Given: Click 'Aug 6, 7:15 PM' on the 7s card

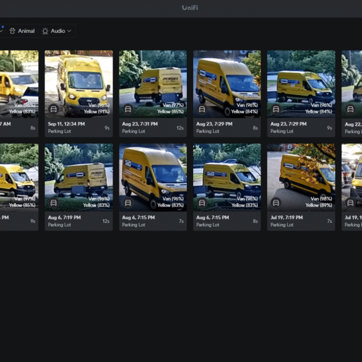Looking at the screenshot, I should tap(139, 217).
